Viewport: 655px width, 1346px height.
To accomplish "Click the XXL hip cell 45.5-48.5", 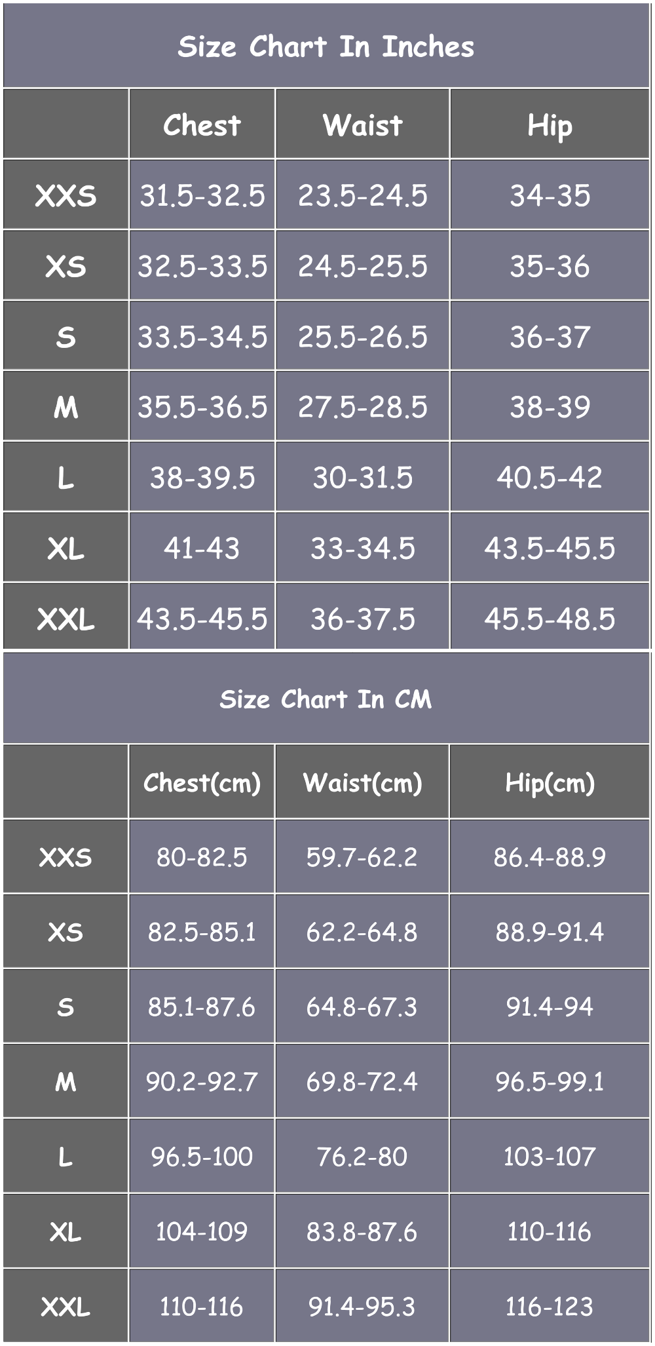I will pyautogui.click(x=550, y=619).
